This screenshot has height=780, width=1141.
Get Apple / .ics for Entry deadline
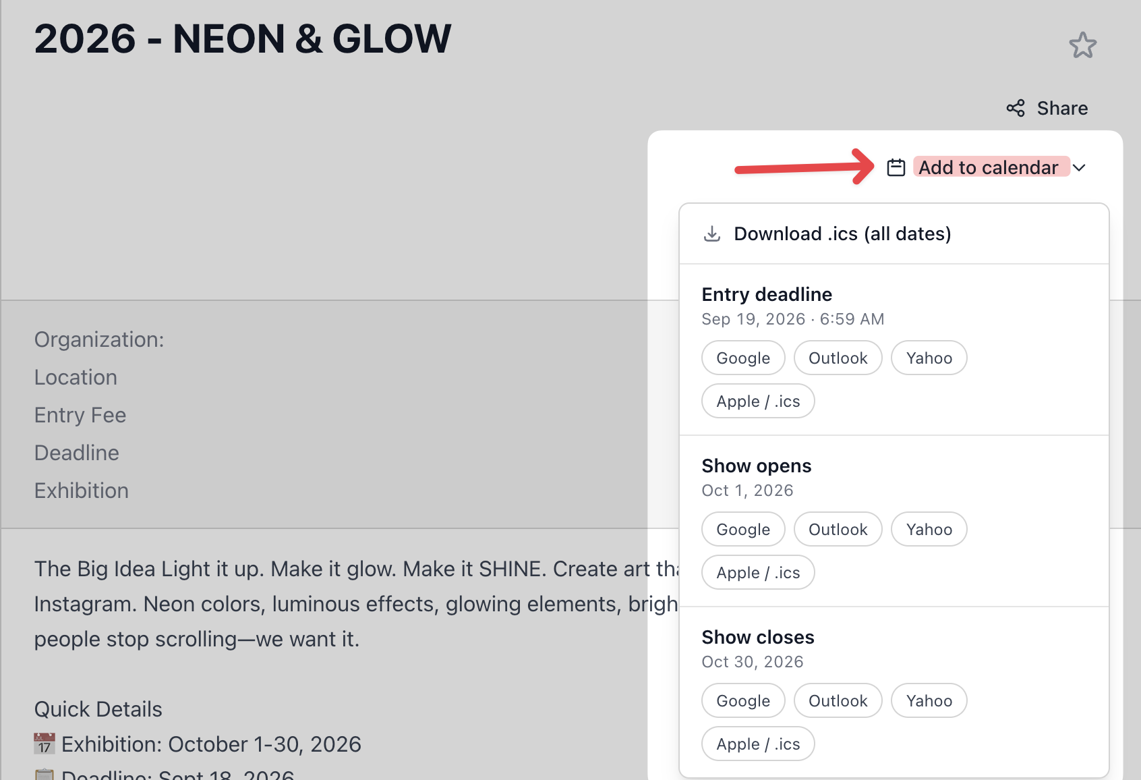click(x=758, y=401)
